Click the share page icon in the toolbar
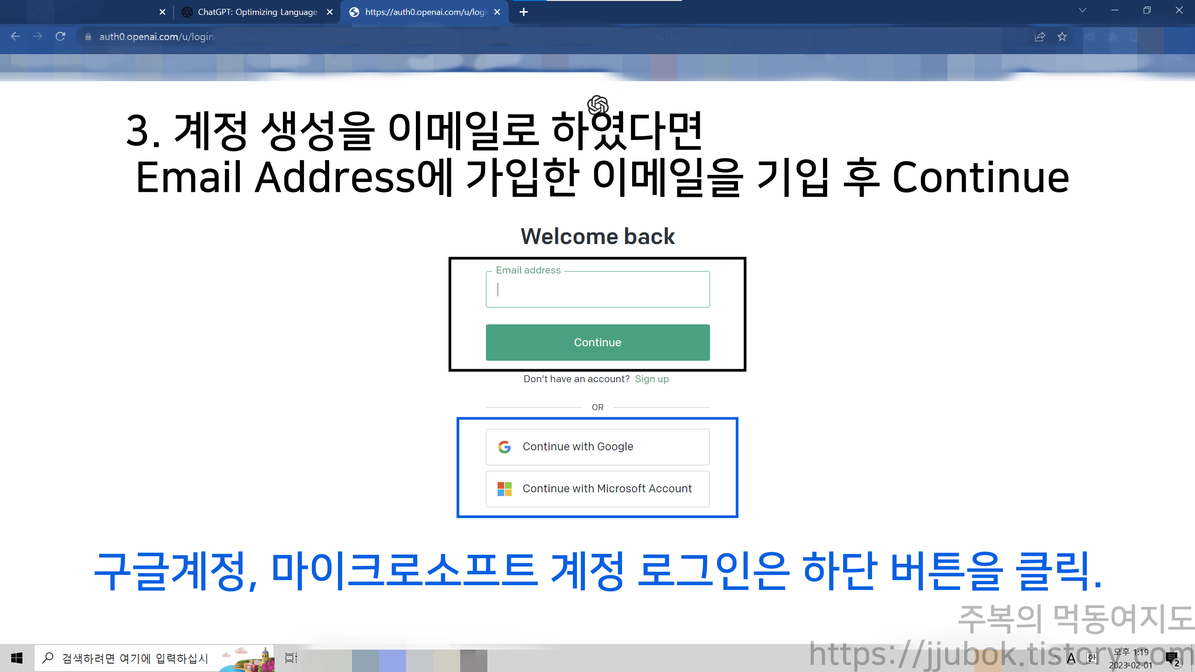The height and width of the screenshot is (672, 1195). pyautogui.click(x=1040, y=36)
